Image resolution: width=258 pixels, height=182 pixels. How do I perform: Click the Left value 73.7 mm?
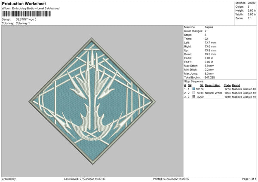click(210, 42)
